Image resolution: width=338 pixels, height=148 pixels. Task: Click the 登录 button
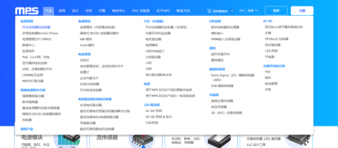click(276, 11)
